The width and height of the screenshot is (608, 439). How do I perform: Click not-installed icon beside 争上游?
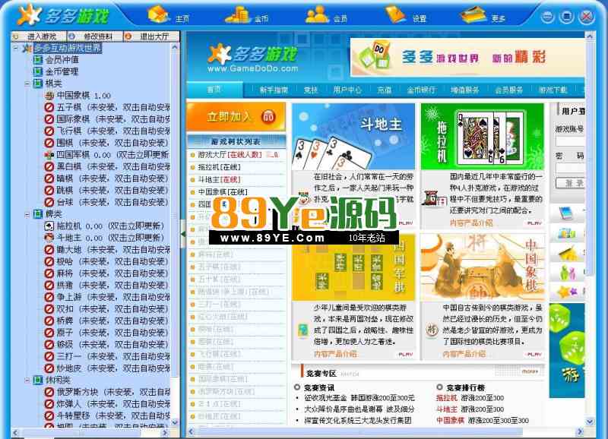coord(49,297)
